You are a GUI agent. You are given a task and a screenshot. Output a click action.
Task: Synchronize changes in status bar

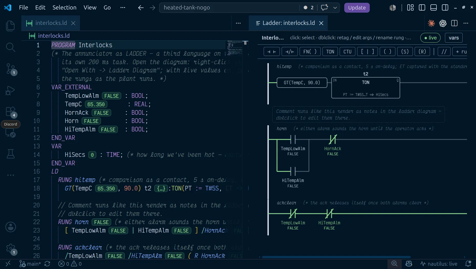point(47,264)
